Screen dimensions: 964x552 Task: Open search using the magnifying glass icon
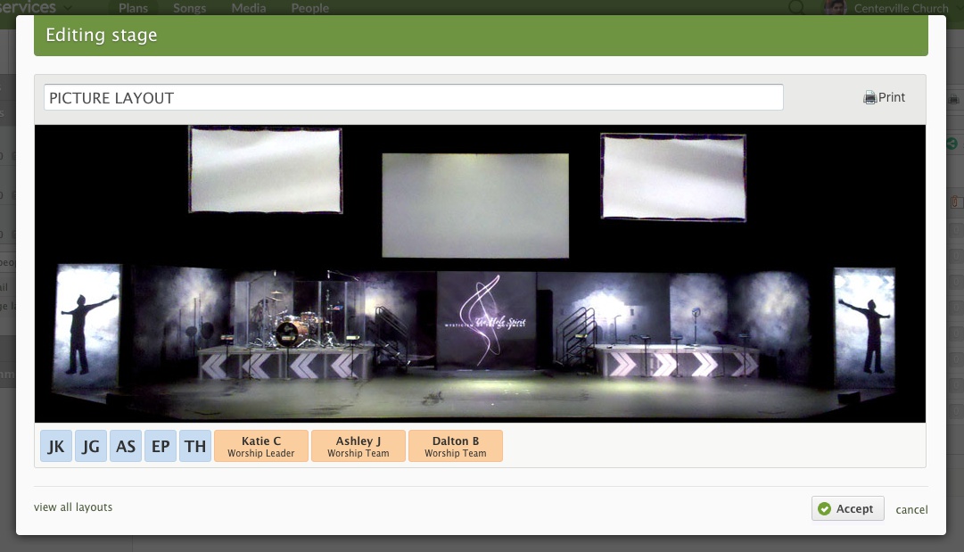coord(795,8)
